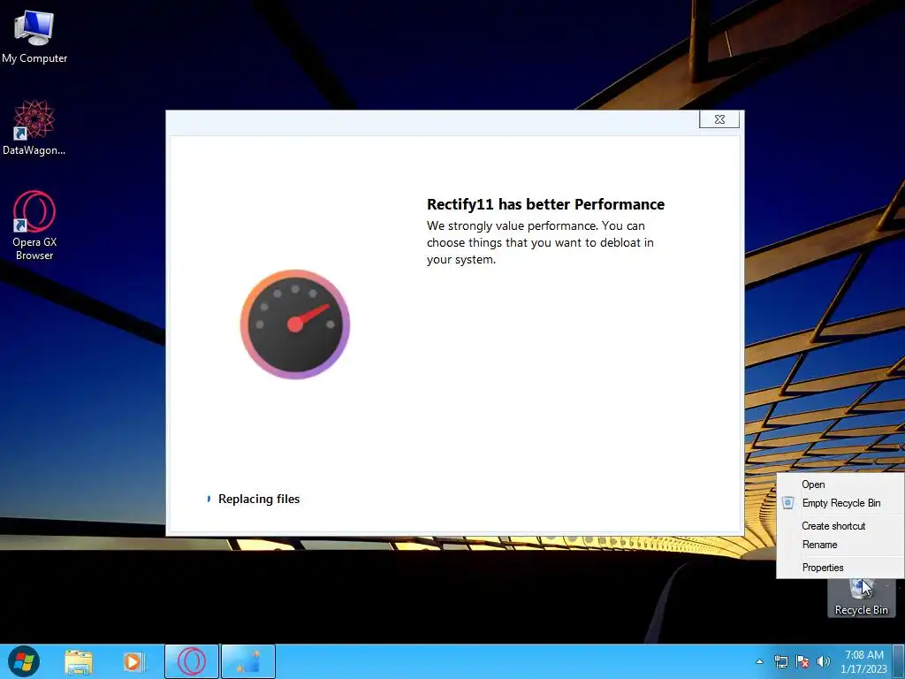
Task: Open the volume speaker tray icon
Action: click(824, 661)
